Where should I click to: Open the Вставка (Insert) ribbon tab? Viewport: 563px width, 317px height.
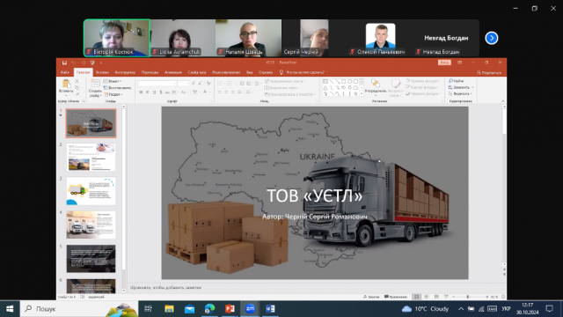pos(102,72)
